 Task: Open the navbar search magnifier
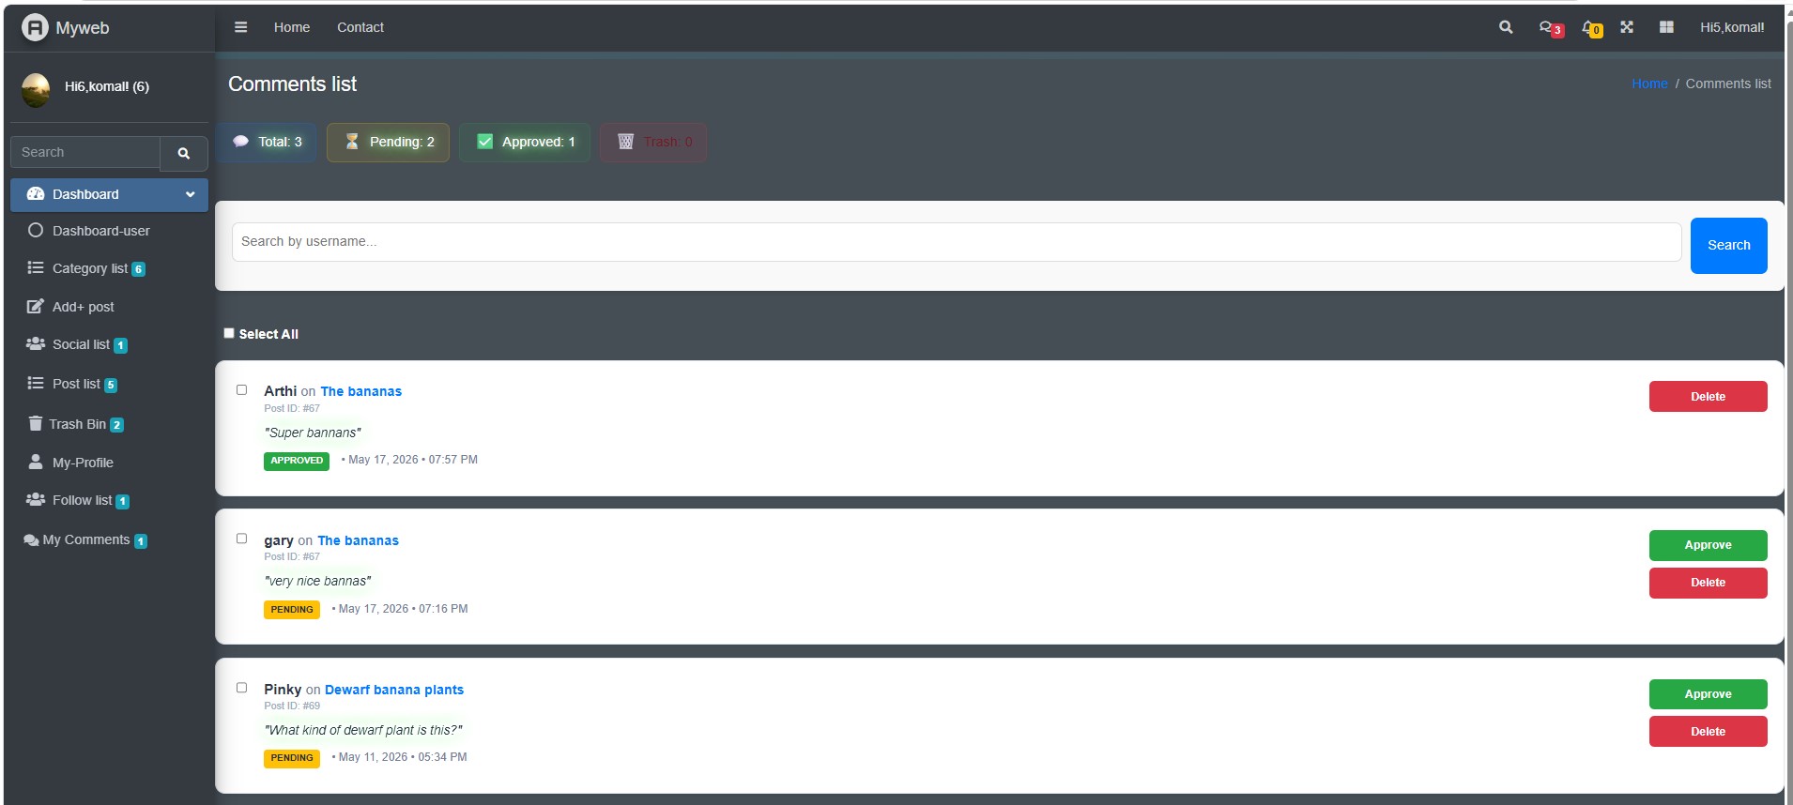(1506, 27)
